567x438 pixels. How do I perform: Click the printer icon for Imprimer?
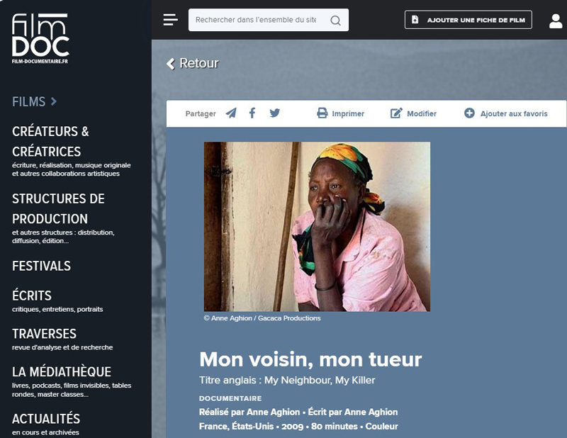click(x=322, y=113)
